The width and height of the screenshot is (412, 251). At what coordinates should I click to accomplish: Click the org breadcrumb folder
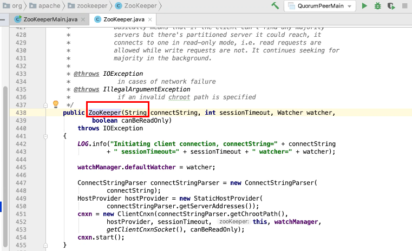click(x=12, y=5)
